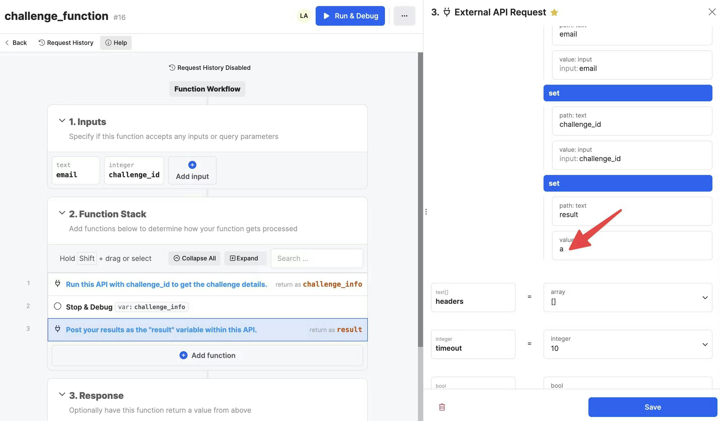Click the plug icon on step 1
Image resolution: width=720 pixels, height=421 pixels.
click(57, 283)
